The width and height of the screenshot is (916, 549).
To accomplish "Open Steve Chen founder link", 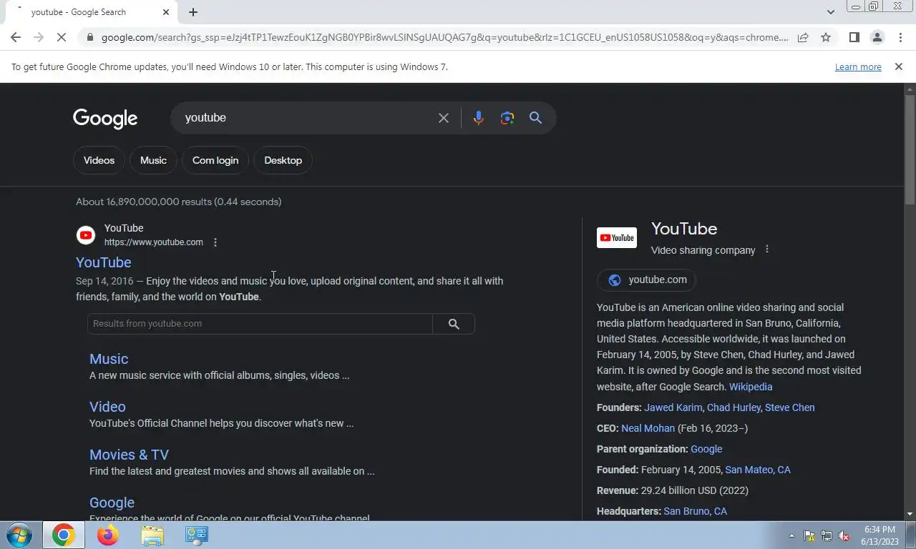I will click(790, 407).
